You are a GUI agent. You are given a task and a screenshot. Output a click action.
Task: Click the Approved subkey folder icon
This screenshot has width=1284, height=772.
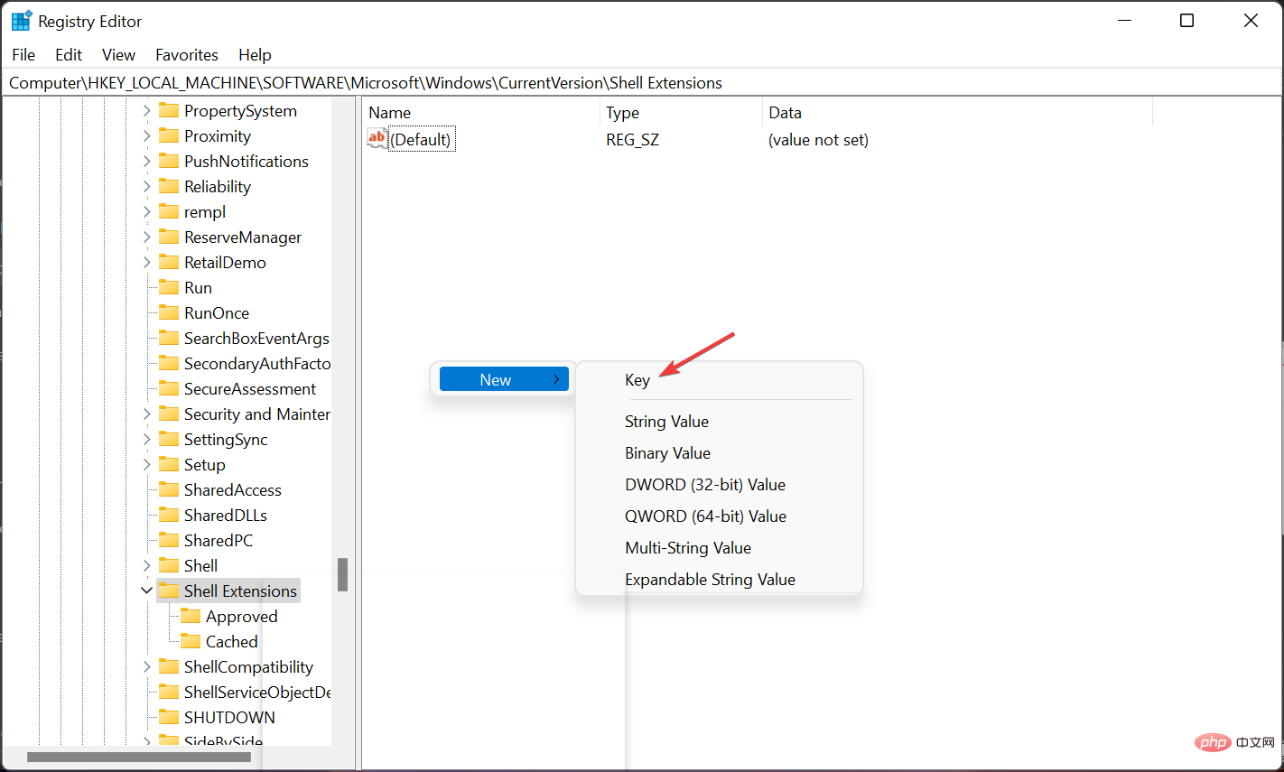[x=191, y=617]
